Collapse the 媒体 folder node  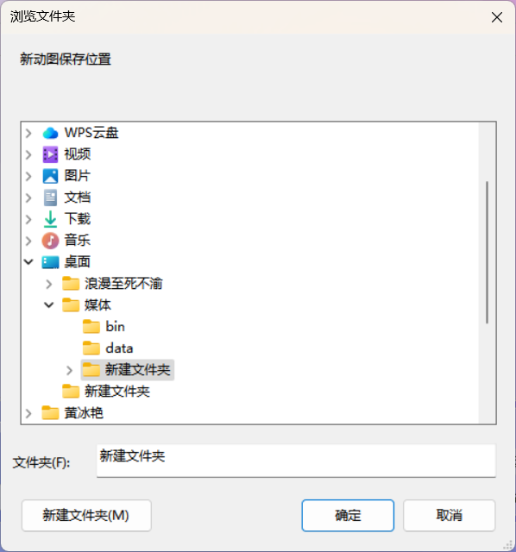click(49, 304)
